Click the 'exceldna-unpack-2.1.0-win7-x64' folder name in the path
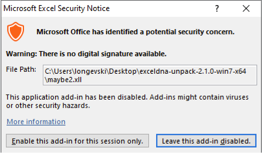Viewport: 262px width, 153px height. point(193,71)
